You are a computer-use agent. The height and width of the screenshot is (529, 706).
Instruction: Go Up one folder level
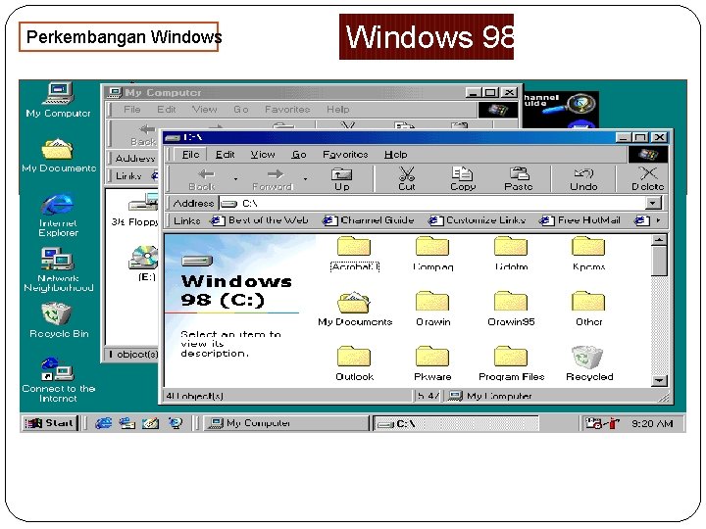click(x=342, y=179)
